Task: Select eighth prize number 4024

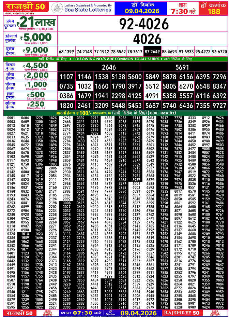Action: [94, 137]
